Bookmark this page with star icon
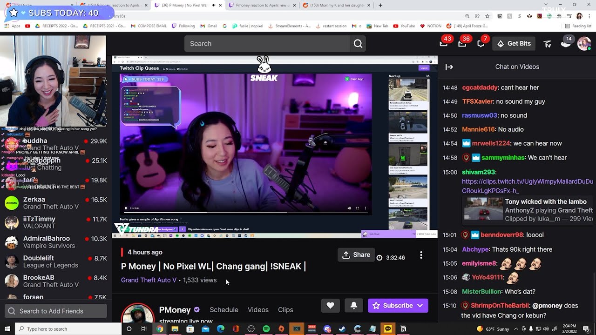This screenshot has width=596, height=335. click(487, 16)
